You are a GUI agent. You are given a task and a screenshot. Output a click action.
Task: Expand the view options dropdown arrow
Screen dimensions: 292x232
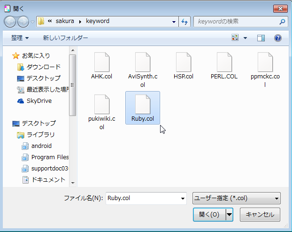click(245, 38)
